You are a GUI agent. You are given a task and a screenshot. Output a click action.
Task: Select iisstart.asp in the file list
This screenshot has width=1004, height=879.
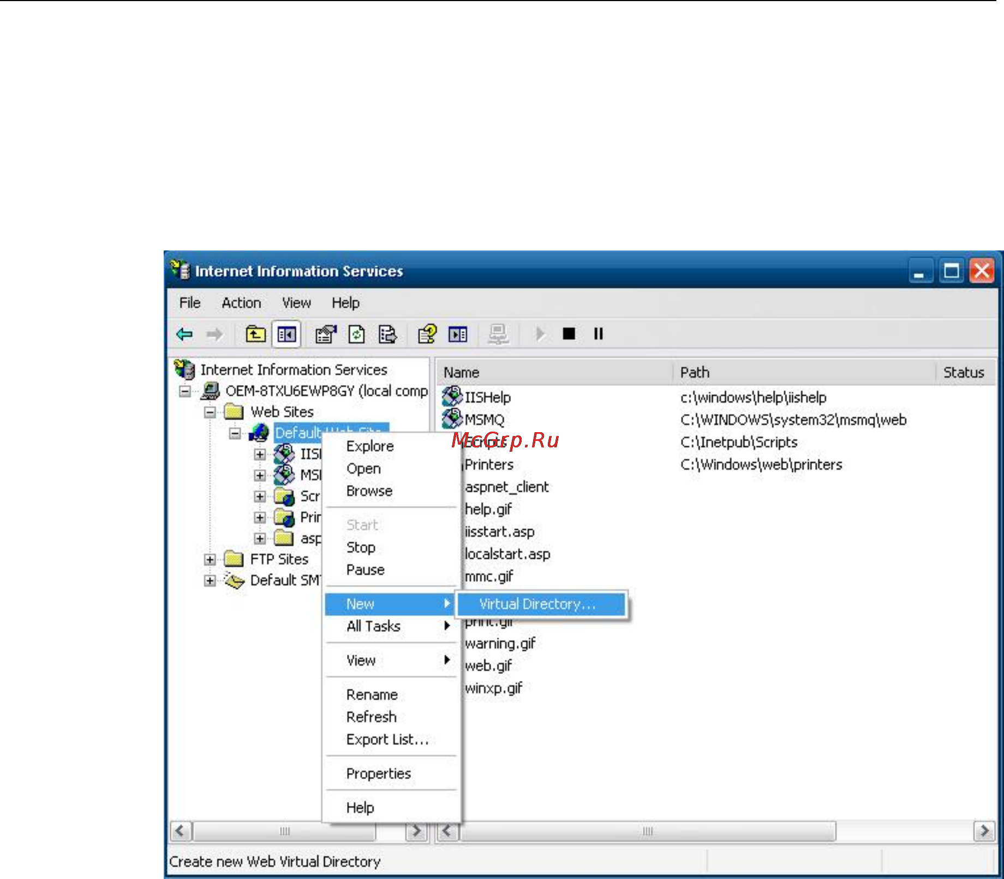[500, 531]
